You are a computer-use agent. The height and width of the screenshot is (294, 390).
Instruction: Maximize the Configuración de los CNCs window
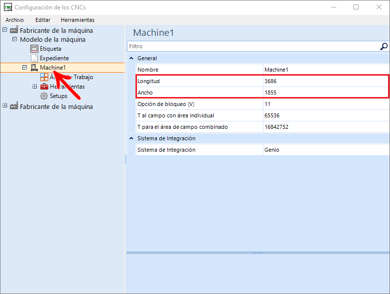[x=356, y=7]
